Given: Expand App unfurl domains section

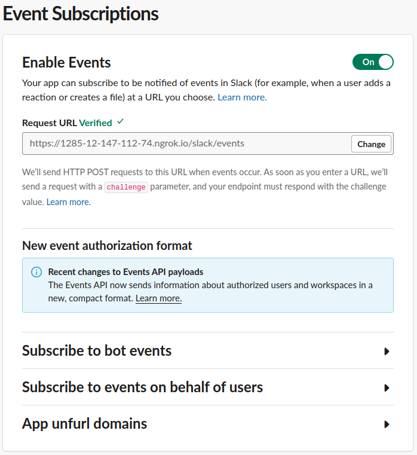Looking at the screenshot, I should 208,424.
